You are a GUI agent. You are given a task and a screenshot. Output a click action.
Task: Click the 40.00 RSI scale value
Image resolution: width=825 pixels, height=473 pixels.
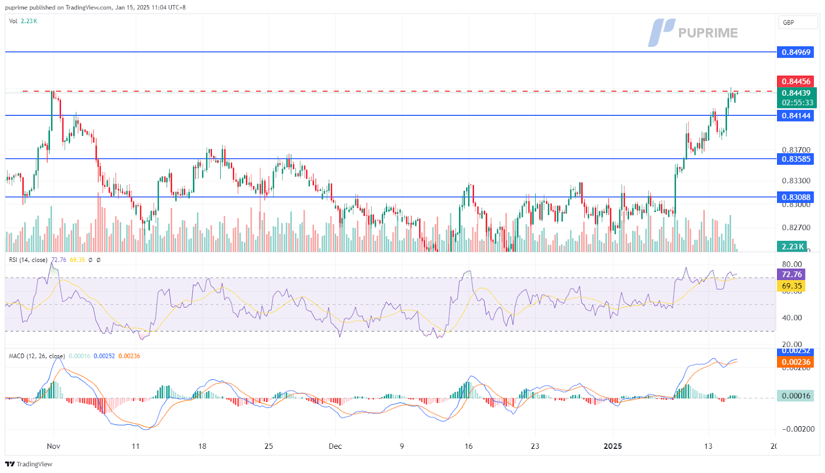(792, 318)
